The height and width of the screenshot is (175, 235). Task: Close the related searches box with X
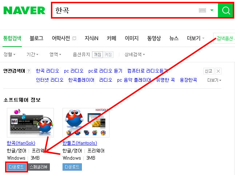click(x=218, y=71)
